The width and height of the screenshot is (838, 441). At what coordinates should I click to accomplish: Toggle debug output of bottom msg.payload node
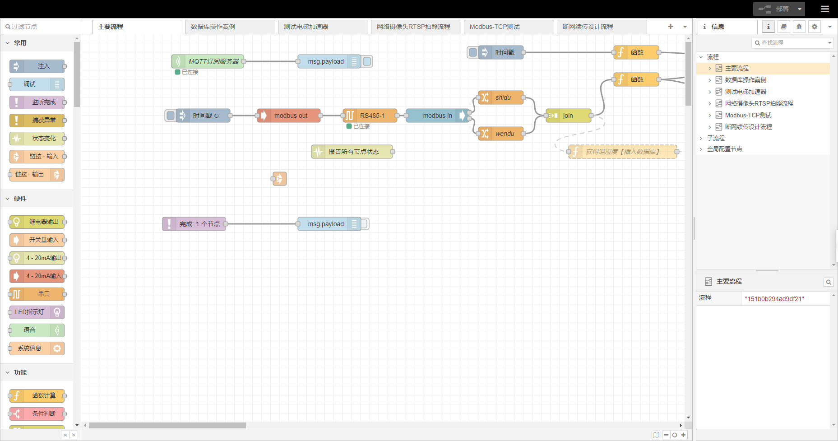coord(365,224)
